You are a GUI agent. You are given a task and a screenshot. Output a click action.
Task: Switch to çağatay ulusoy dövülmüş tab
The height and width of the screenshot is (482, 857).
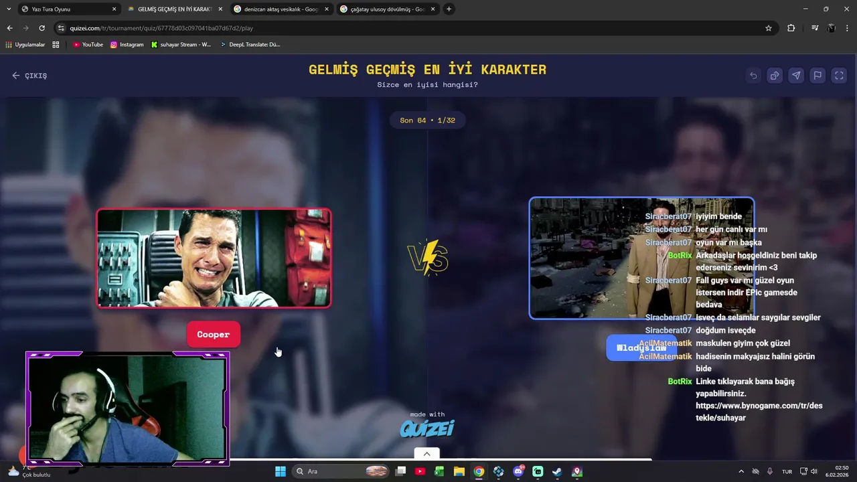click(386, 9)
